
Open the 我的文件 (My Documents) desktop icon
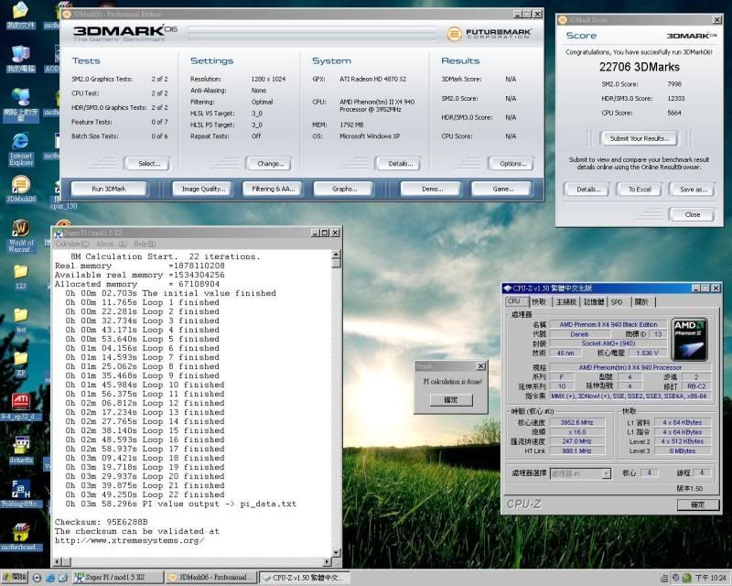pos(20,16)
